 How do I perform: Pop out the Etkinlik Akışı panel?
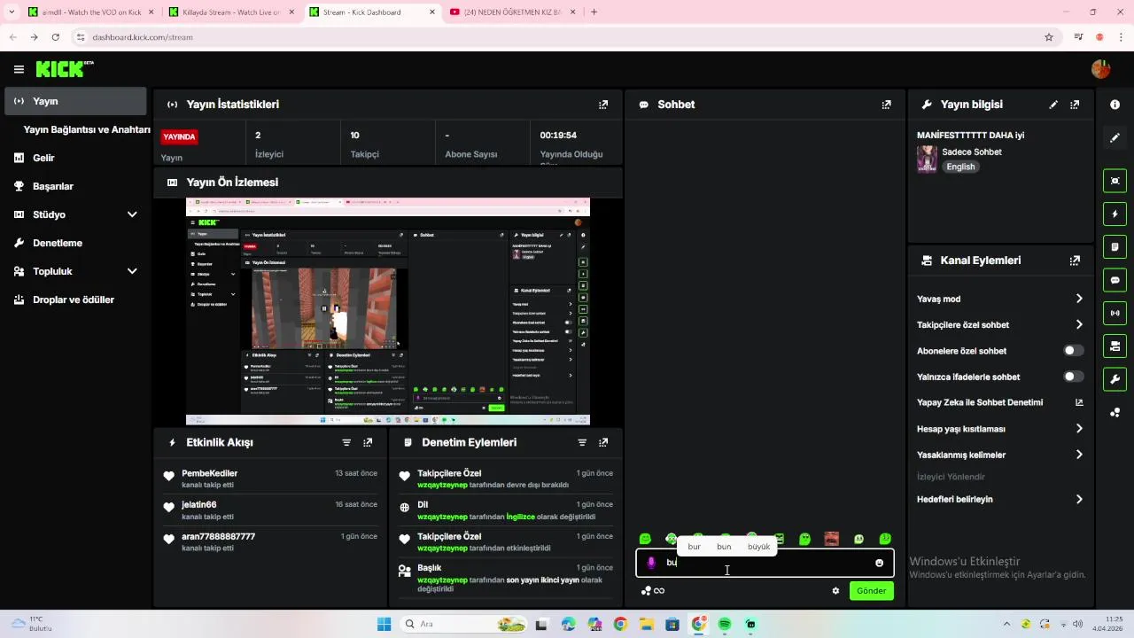368,442
